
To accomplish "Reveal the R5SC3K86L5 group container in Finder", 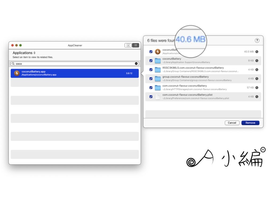I will click(257, 70).
